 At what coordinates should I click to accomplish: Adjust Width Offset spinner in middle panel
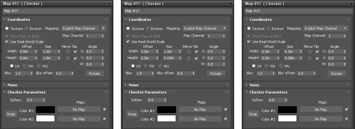pos(157,51)
